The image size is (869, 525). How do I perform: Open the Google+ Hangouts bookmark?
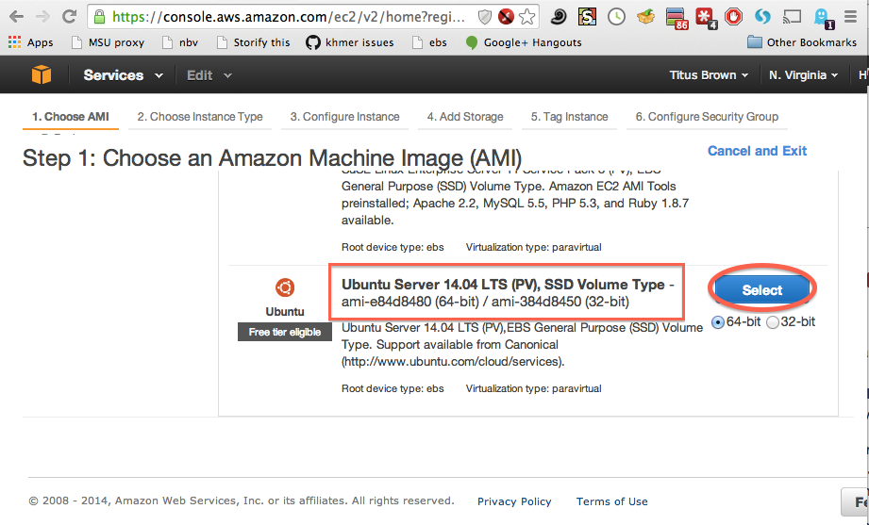(523, 42)
